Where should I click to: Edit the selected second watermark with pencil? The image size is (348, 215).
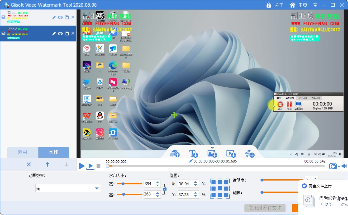pyautogui.click(x=54, y=33)
